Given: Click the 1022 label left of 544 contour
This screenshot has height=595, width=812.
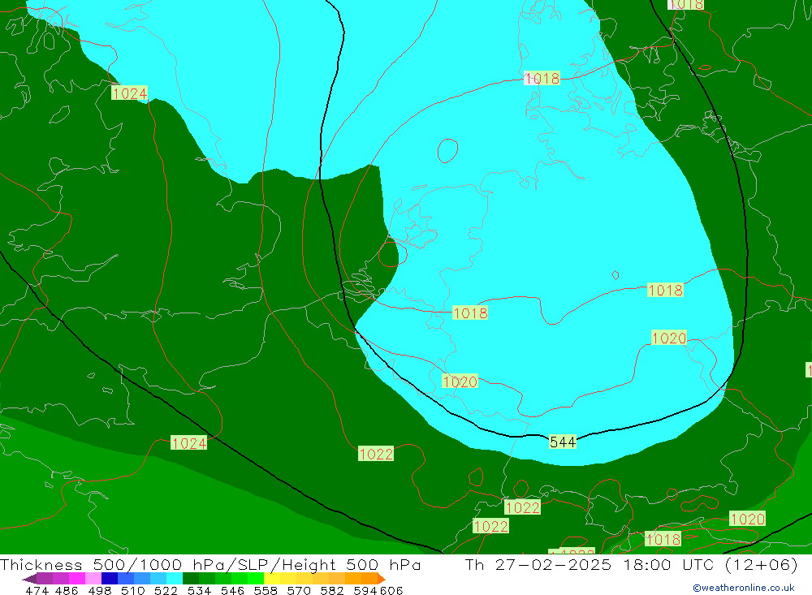Looking at the screenshot, I should 376,454.
